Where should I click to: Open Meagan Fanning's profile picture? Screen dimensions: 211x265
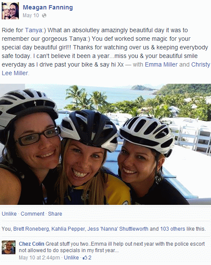[10, 11]
